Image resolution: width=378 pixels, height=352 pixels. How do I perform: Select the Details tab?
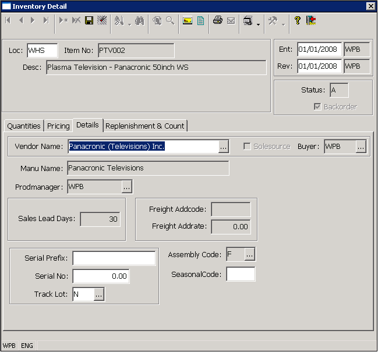pyautogui.click(x=87, y=125)
